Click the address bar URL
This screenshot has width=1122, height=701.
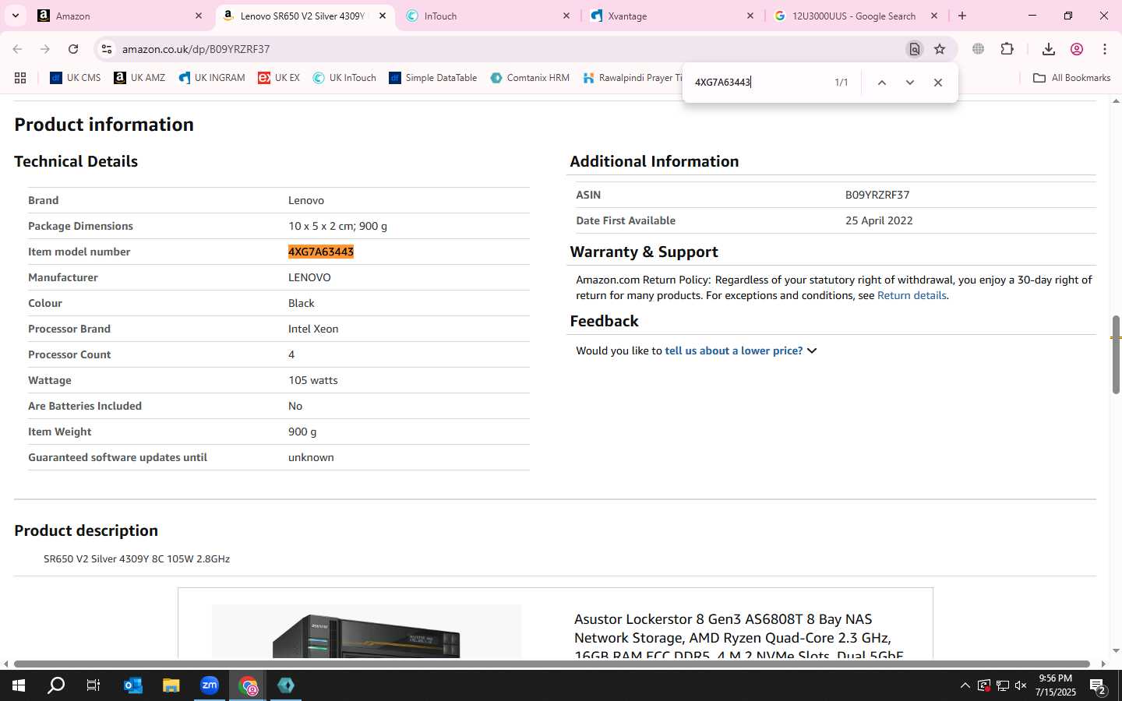pos(196,49)
